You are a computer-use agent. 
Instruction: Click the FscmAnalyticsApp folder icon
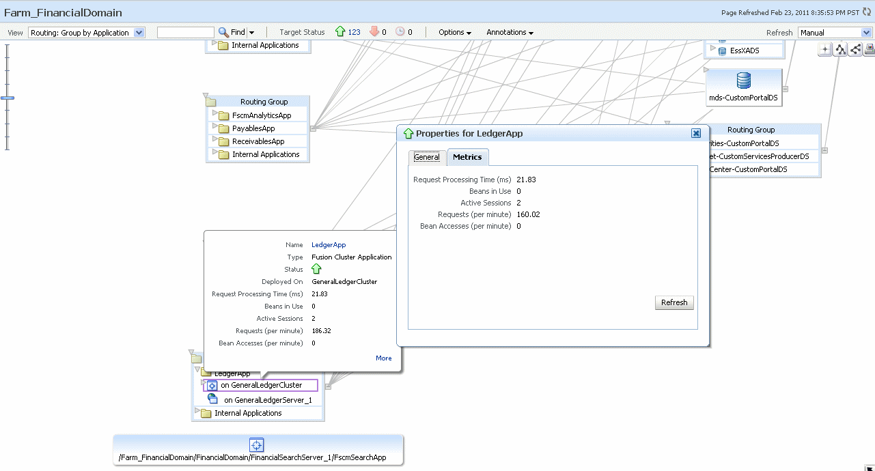point(223,115)
